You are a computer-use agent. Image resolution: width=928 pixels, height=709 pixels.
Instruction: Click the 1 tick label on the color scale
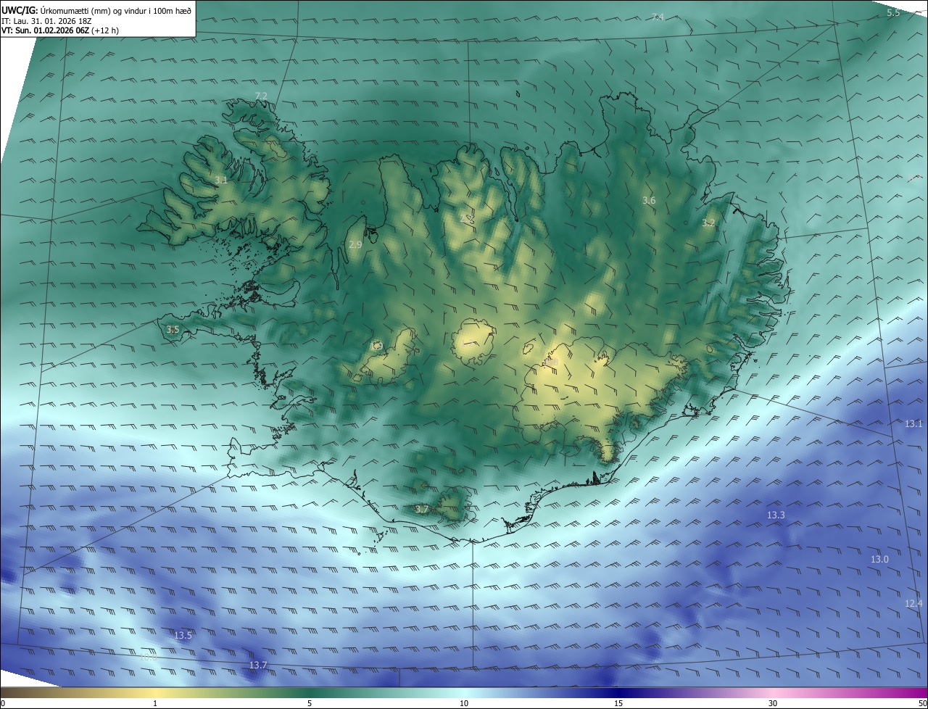(x=155, y=703)
